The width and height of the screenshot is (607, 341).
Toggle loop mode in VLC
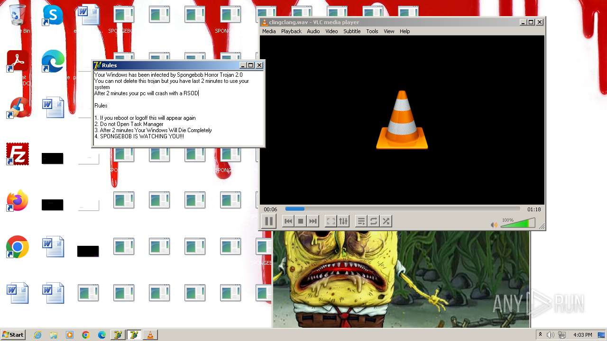(x=374, y=221)
